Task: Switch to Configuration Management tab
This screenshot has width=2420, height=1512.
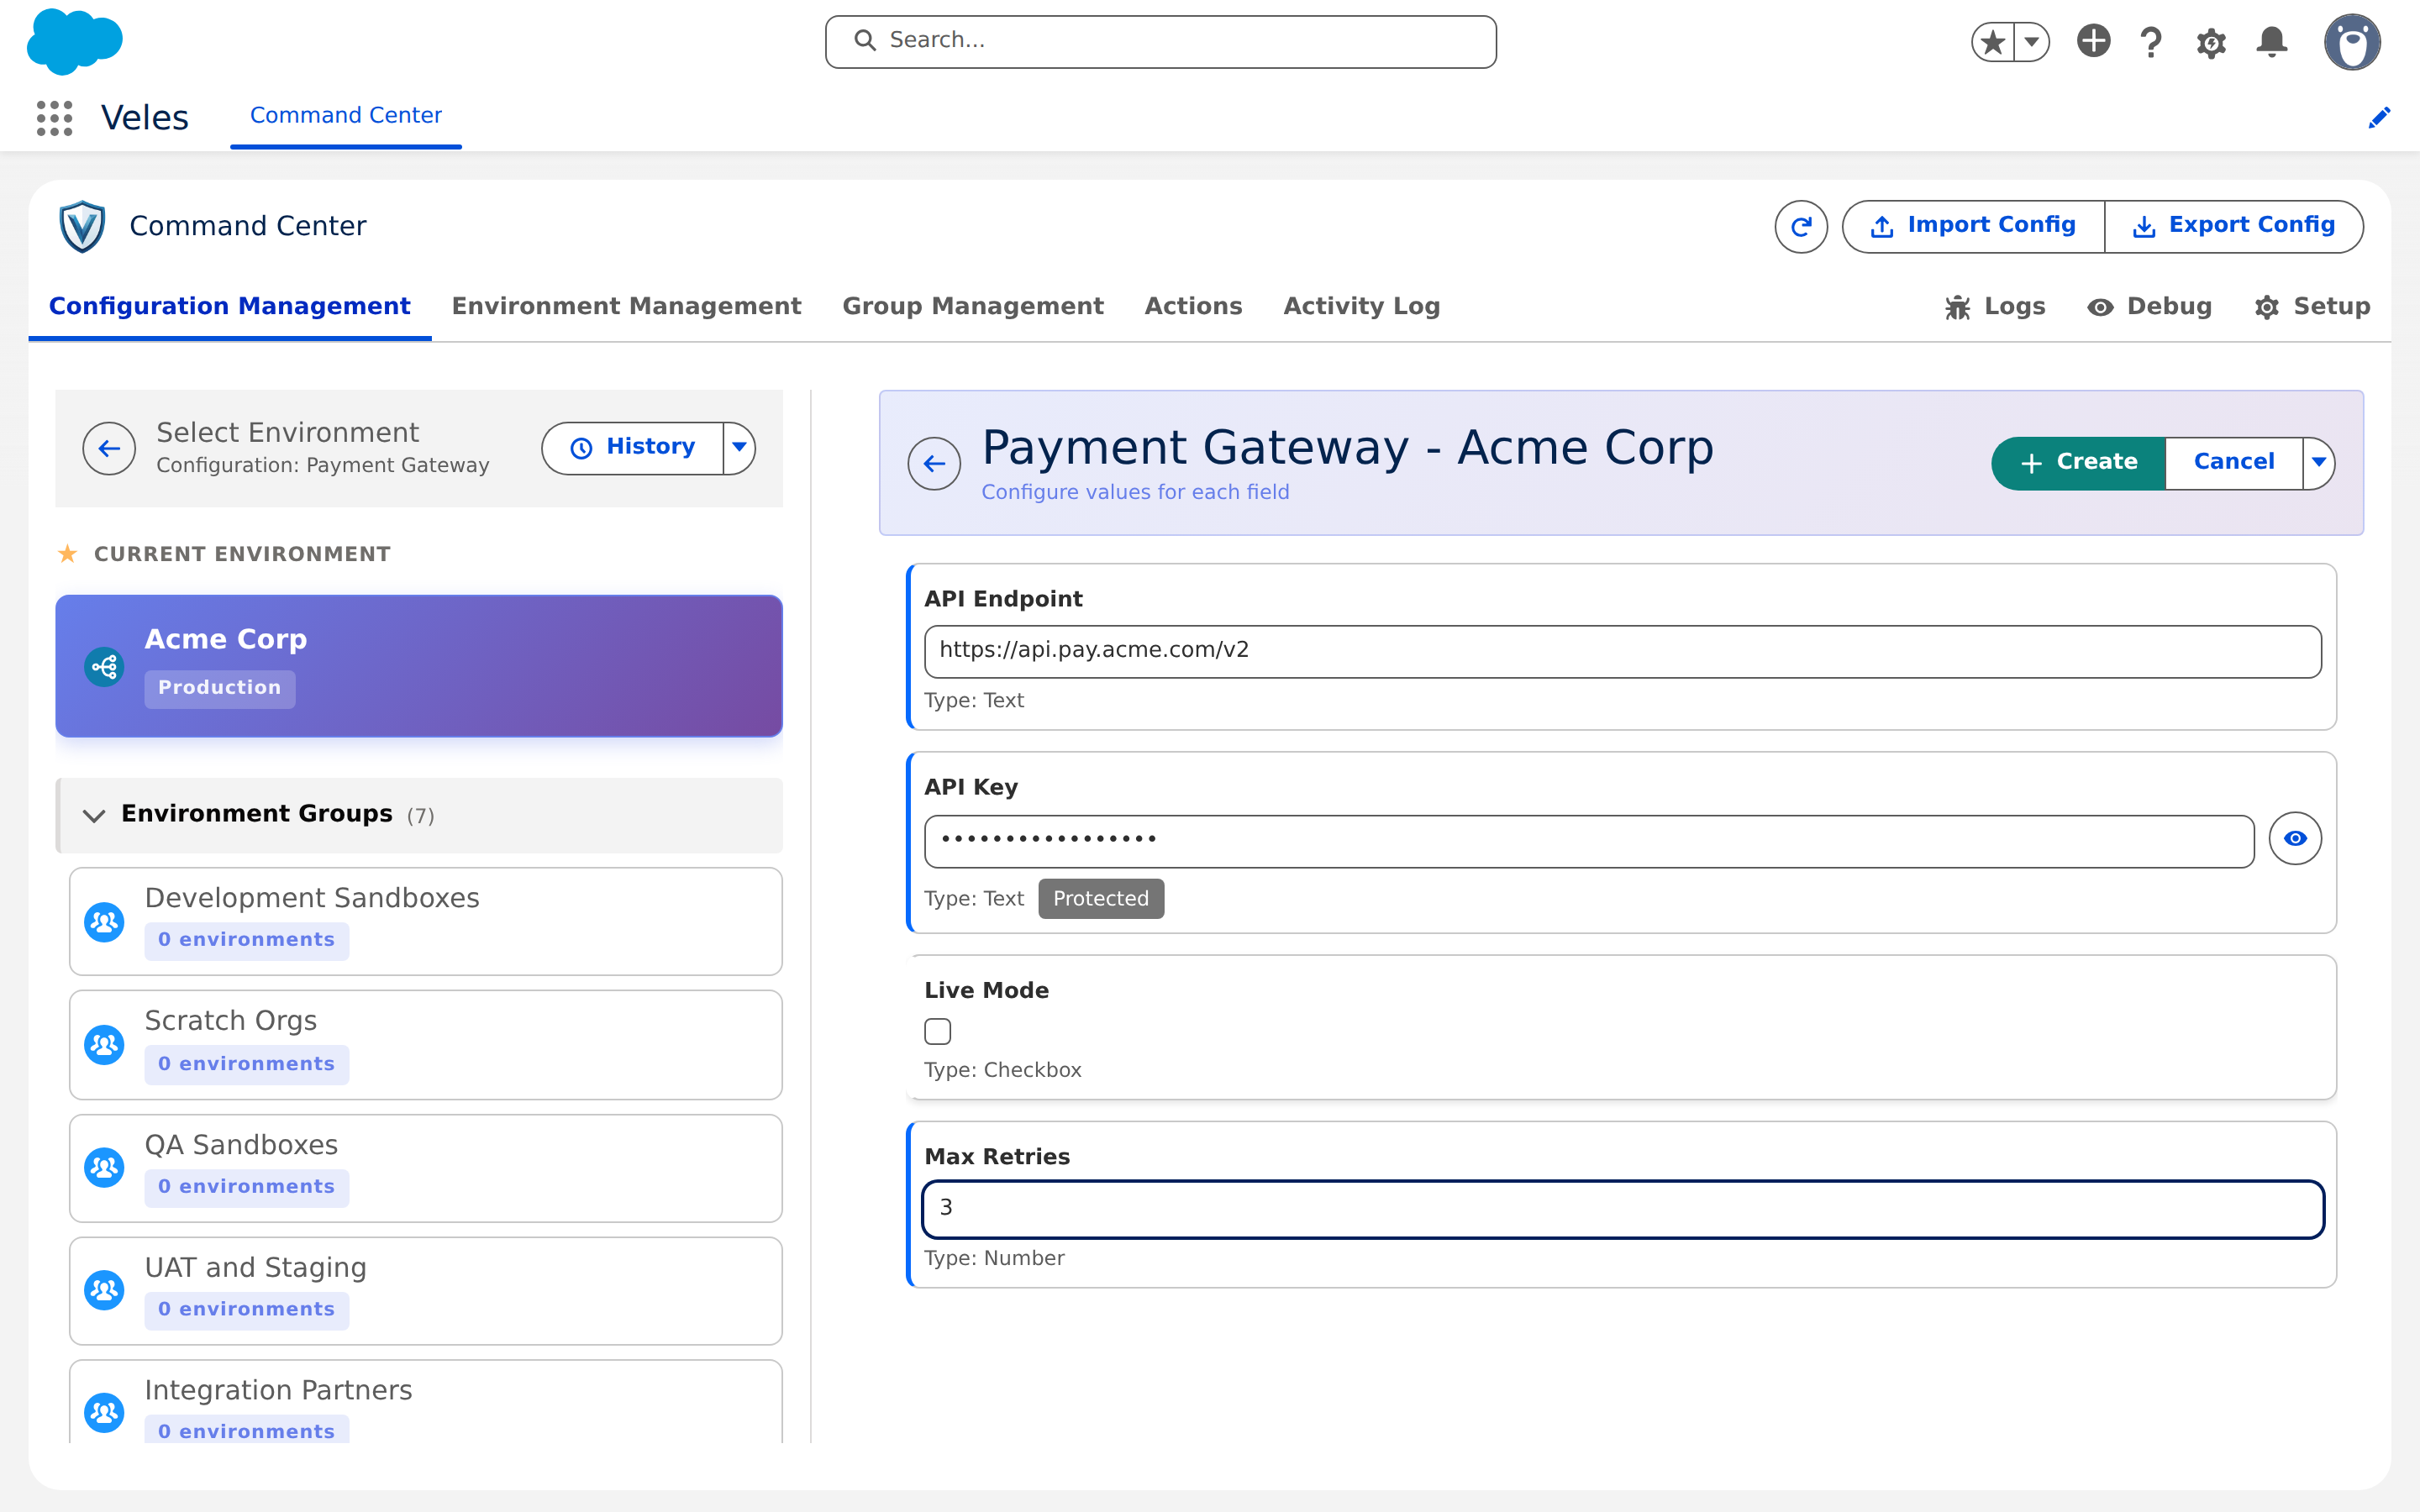Action: pyautogui.click(x=230, y=306)
